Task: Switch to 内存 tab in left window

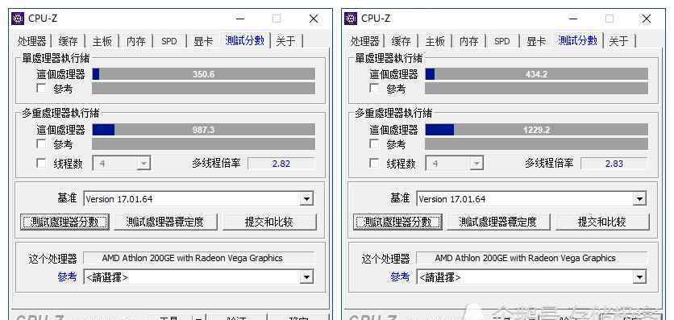Action: 135,41
